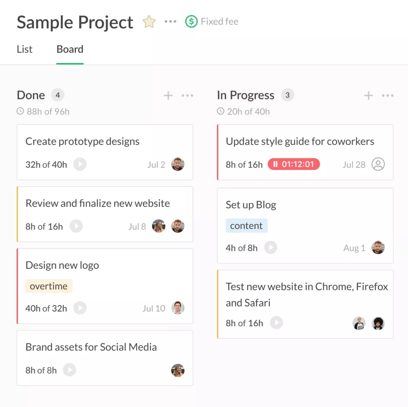Star the Sample Project as favorite

[x=149, y=22]
